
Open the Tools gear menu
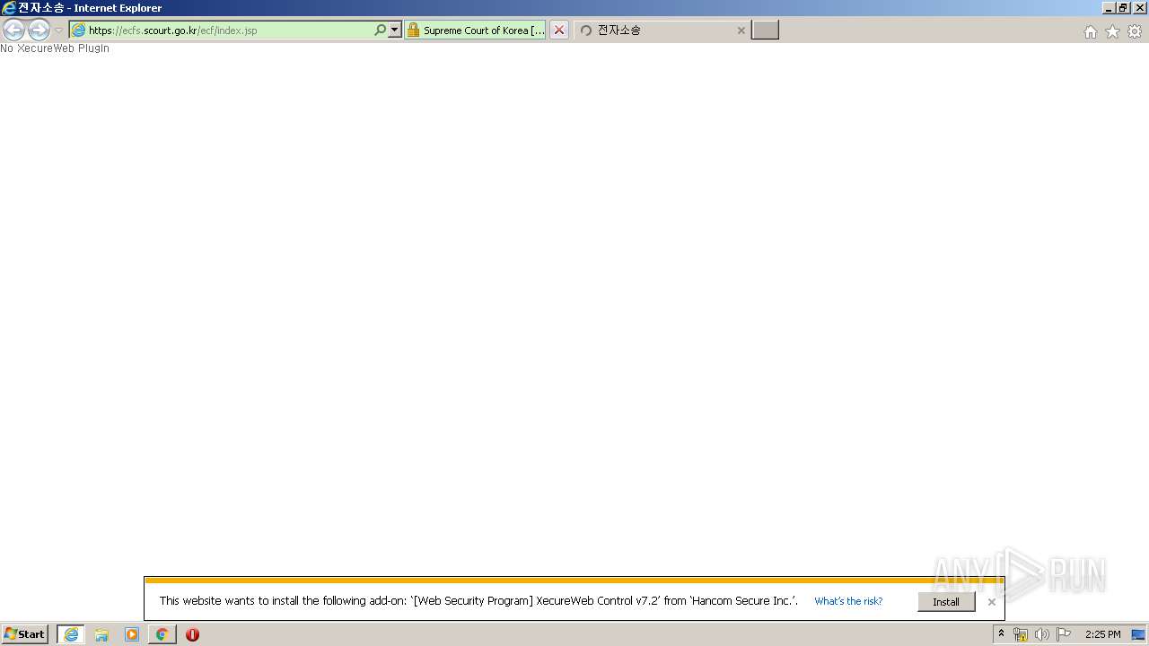tap(1135, 31)
